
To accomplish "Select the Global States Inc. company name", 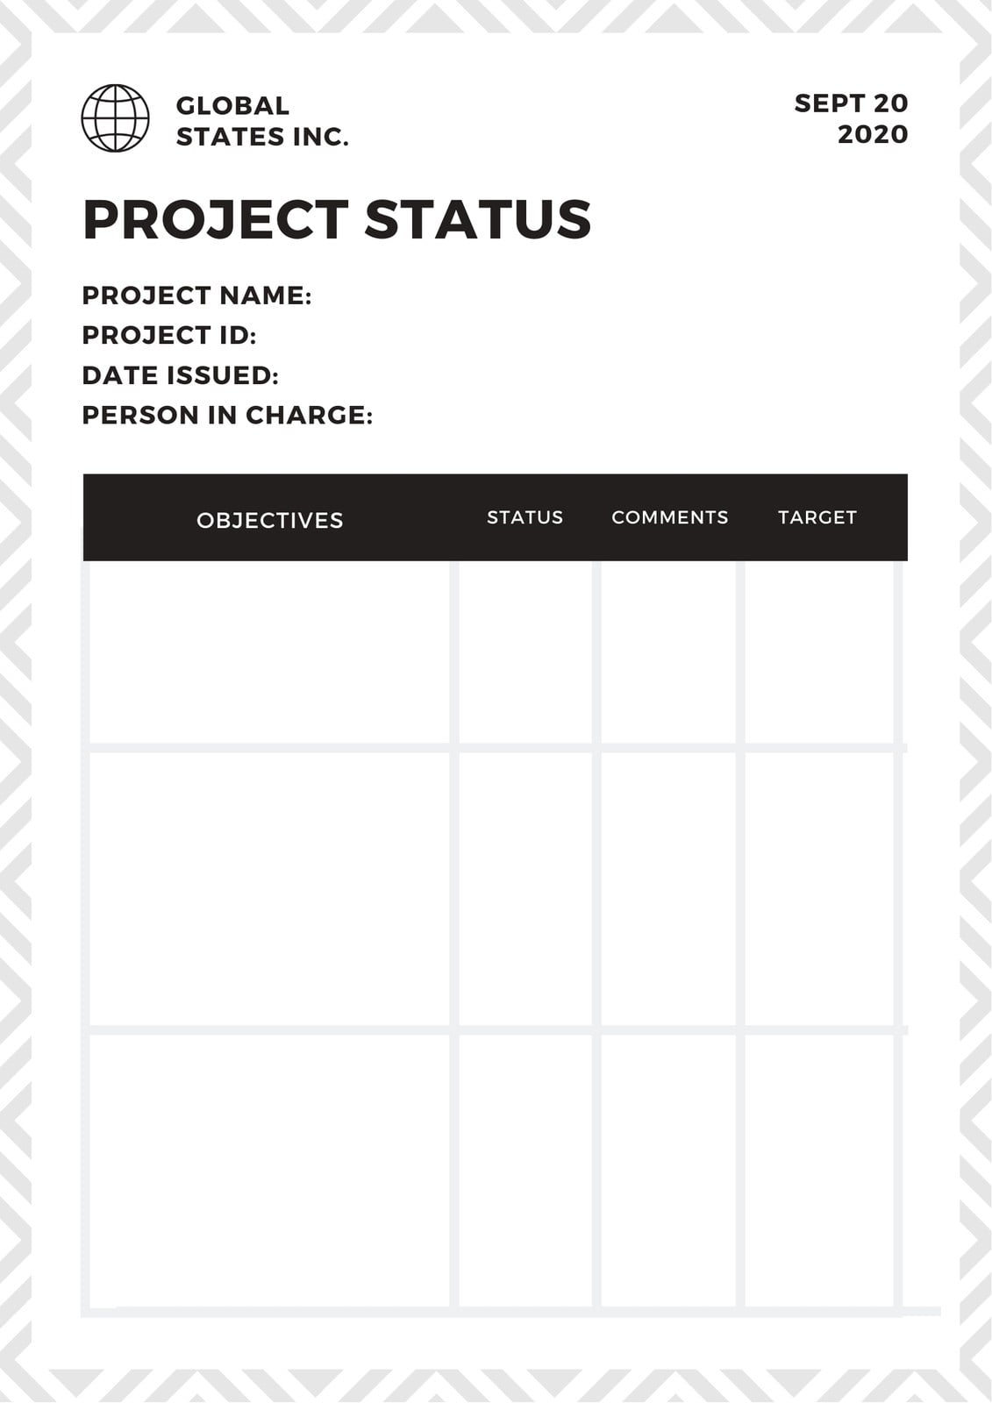I will 262,121.
